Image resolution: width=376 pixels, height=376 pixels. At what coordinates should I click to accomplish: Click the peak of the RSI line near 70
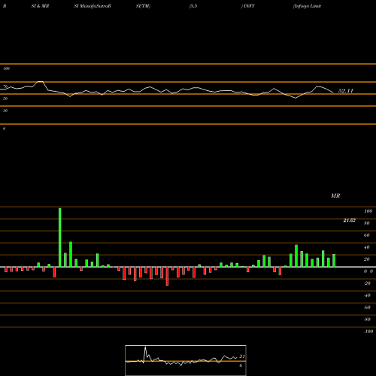pos(40,82)
